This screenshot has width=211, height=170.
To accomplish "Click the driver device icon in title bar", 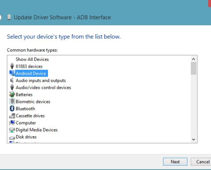I will (x=9, y=17).
